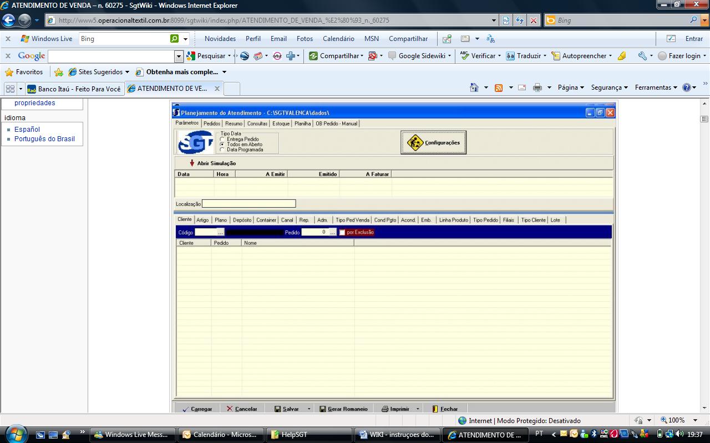Screen dimensions: 710x443
Task: Select the Data Programada radio option
Action: pos(222,150)
